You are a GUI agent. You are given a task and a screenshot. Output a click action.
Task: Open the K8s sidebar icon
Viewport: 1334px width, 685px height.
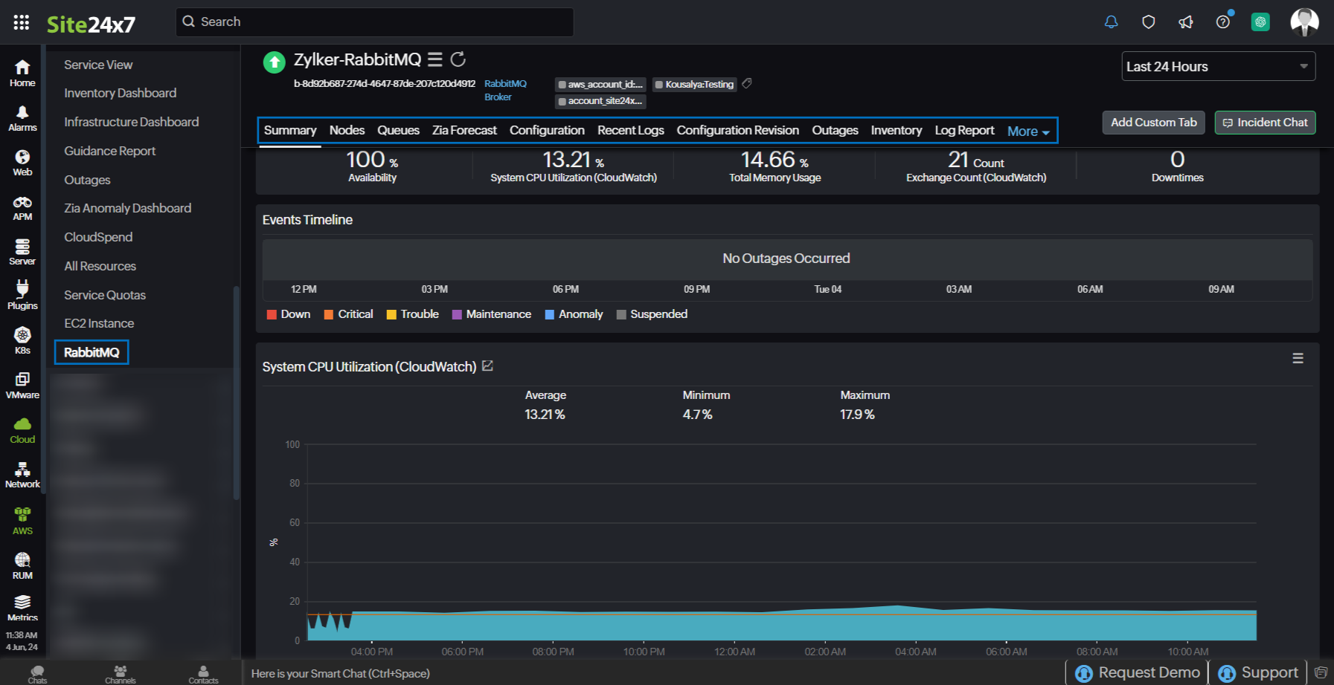coord(22,341)
